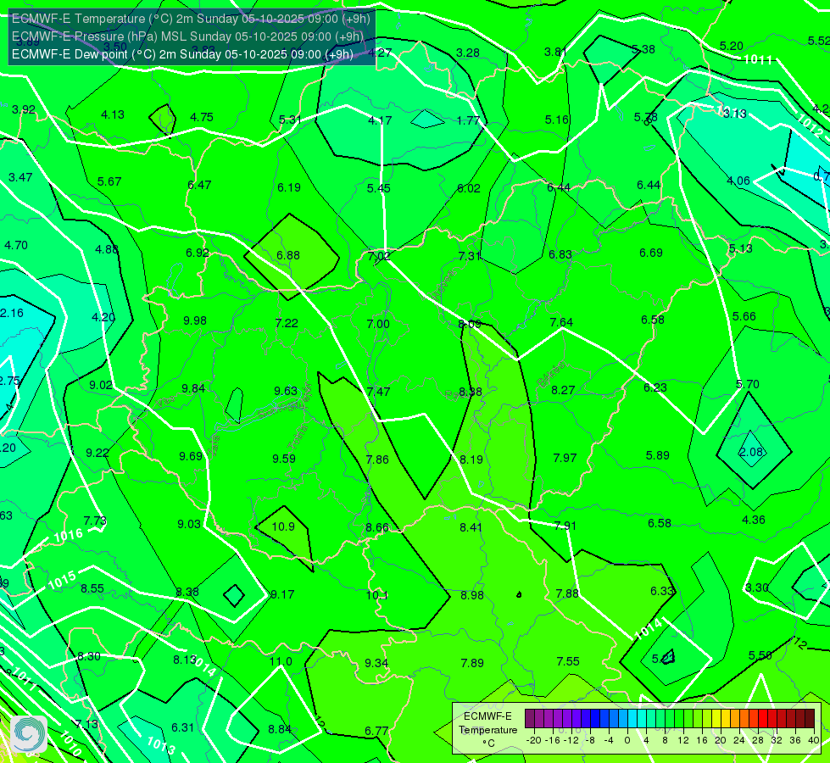Click the weather app swirl logo icon
The image size is (830, 763).
[28, 733]
